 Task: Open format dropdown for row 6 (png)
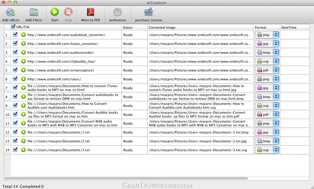(267, 79)
